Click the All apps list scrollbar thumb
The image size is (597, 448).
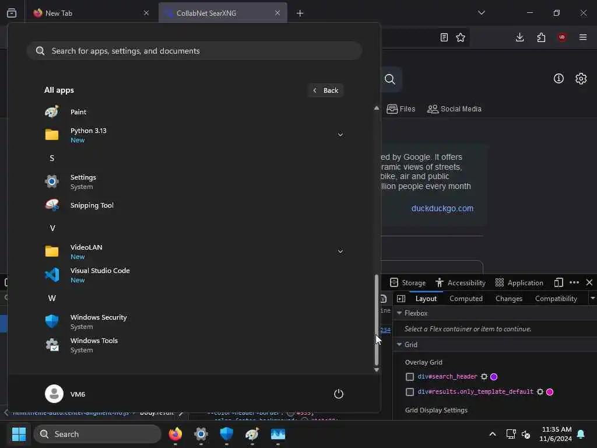pos(376,320)
